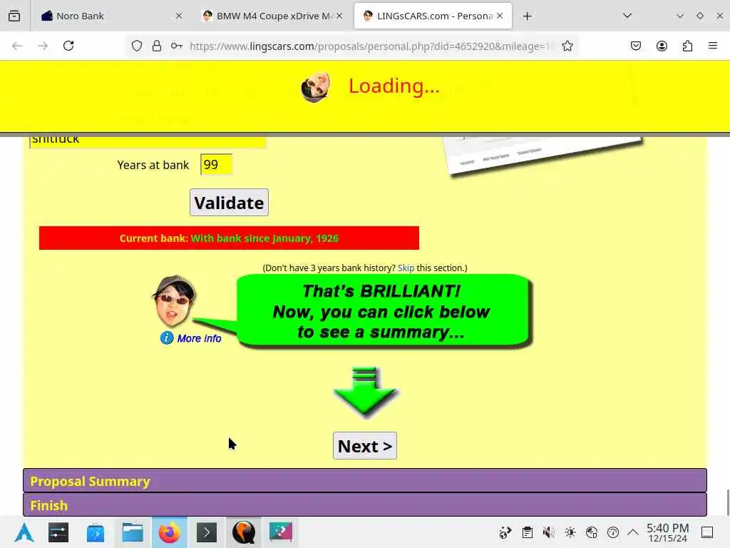Click the brightness tray icon
Image resolution: width=730 pixels, height=548 pixels.
tap(570, 532)
